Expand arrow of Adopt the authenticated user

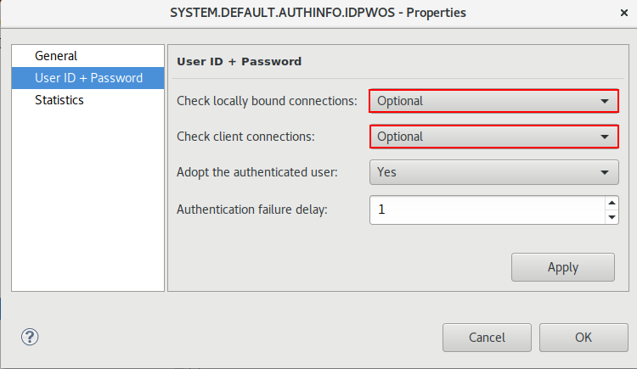coord(605,172)
